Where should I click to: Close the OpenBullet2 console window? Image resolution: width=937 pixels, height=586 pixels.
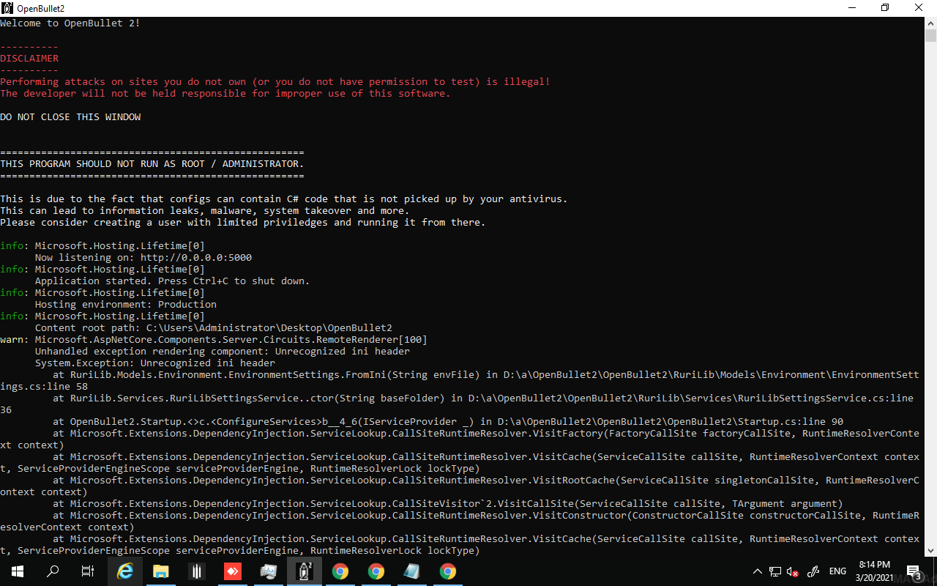point(919,8)
